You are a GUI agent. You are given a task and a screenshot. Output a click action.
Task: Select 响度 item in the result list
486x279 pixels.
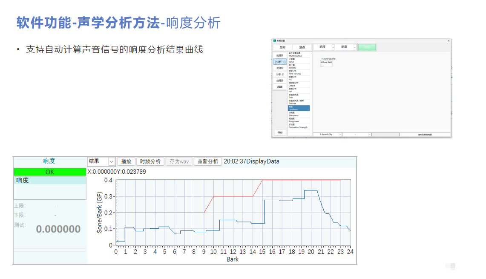[x=50, y=180]
